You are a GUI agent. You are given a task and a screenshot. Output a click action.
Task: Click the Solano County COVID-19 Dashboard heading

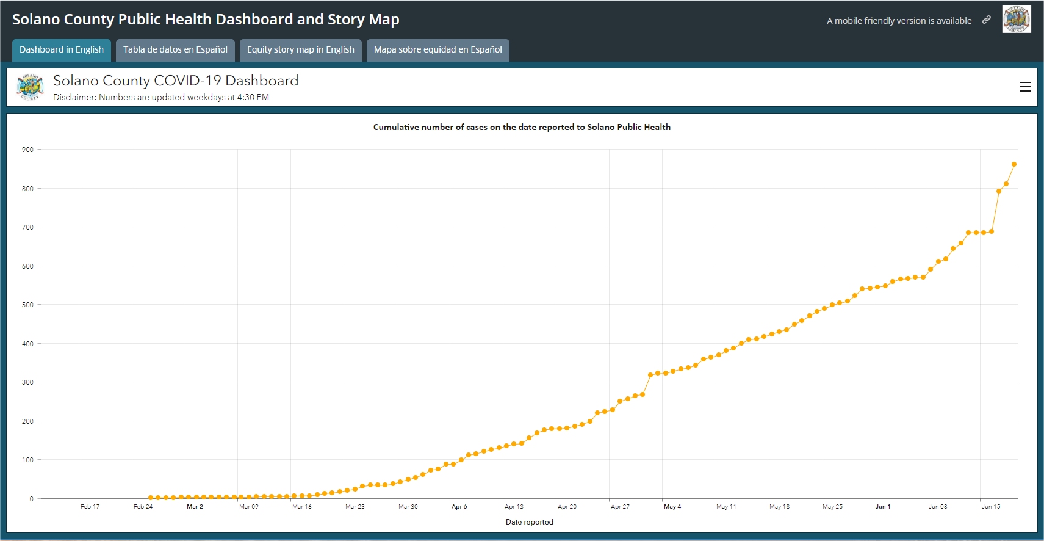[176, 81]
